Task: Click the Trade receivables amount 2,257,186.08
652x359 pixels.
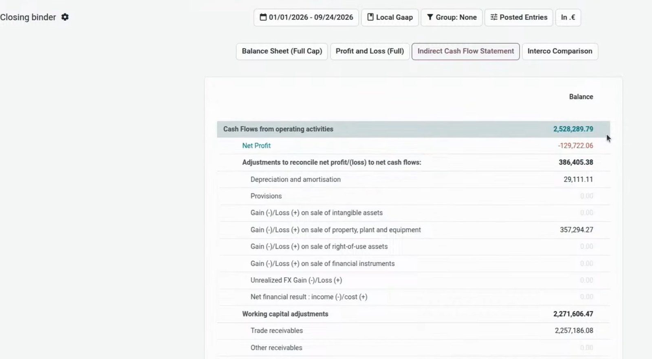Action: [x=574, y=331]
